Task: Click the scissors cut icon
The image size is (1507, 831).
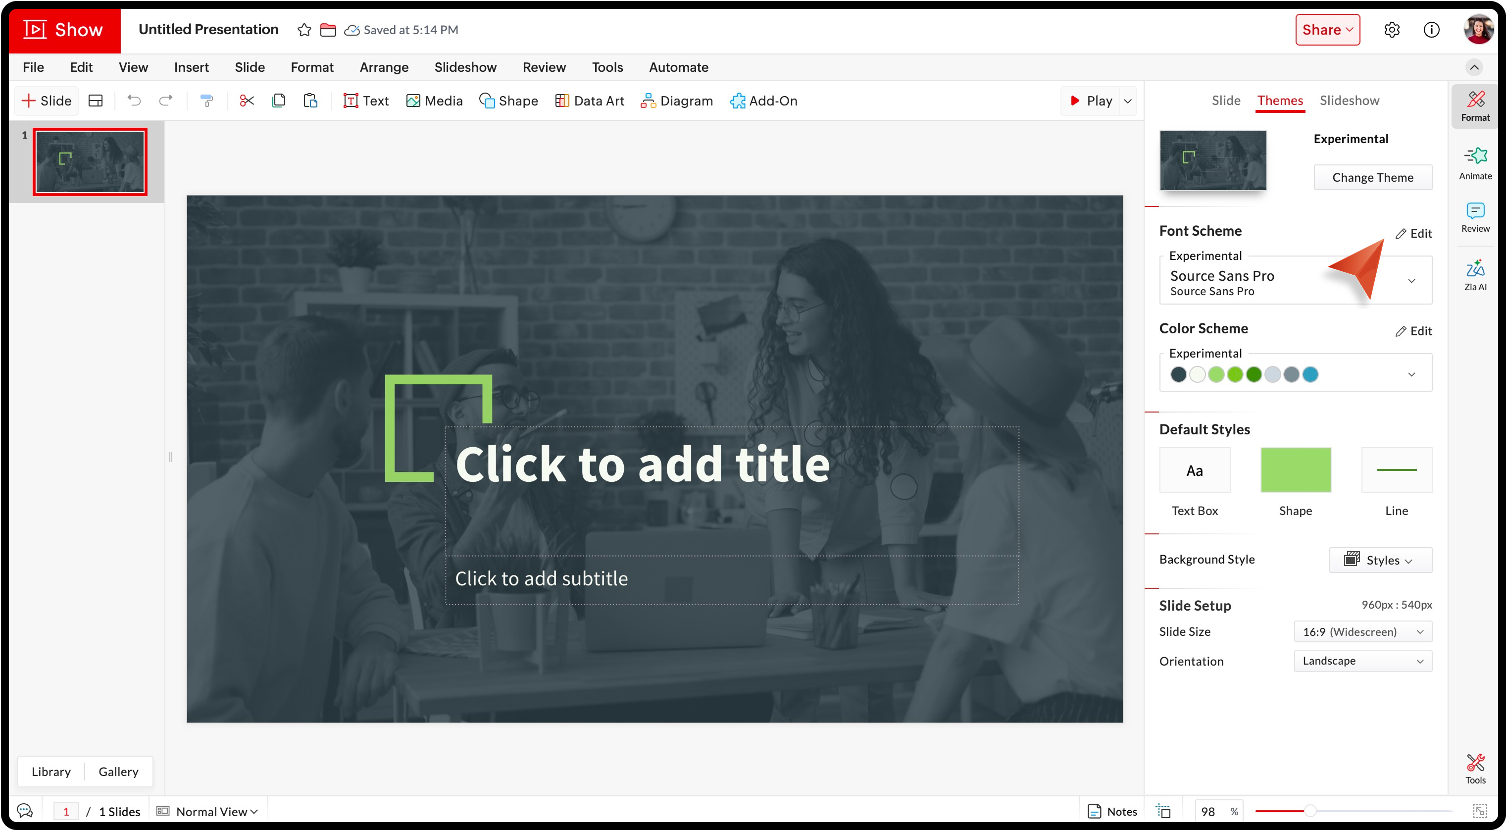Action: [247, 101]
